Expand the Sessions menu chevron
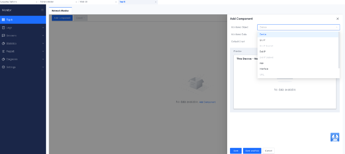Viewport: 345px width, 154px height. [x=43, y=35]
